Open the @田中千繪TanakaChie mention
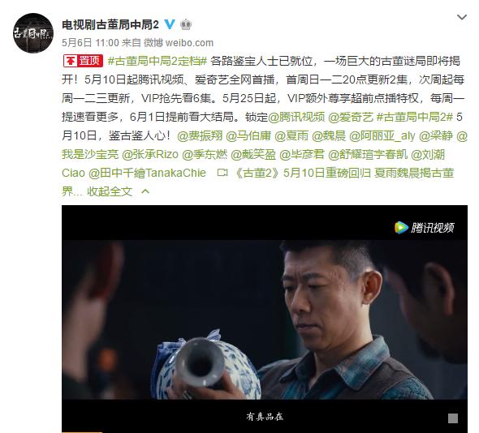The width and height of the screenshot is (479, 433). pos(147,173)
